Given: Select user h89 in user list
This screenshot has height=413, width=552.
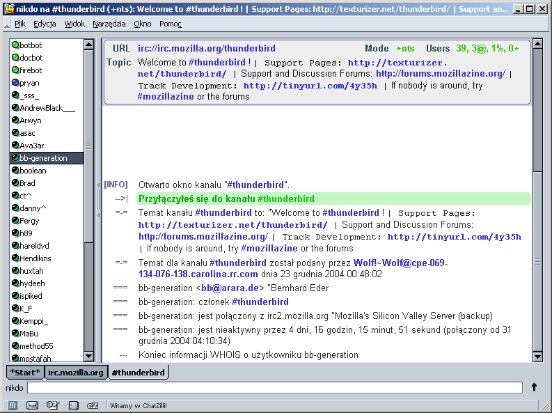Looking at the screenshot, I should [47, 233].
